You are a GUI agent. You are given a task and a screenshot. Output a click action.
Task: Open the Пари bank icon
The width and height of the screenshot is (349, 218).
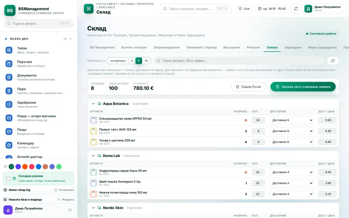tap(9, 91)
